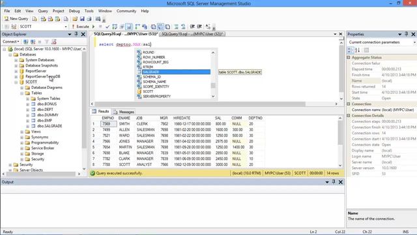Switch output to Results to Text
417x235 pixels.
pos(154,26)
